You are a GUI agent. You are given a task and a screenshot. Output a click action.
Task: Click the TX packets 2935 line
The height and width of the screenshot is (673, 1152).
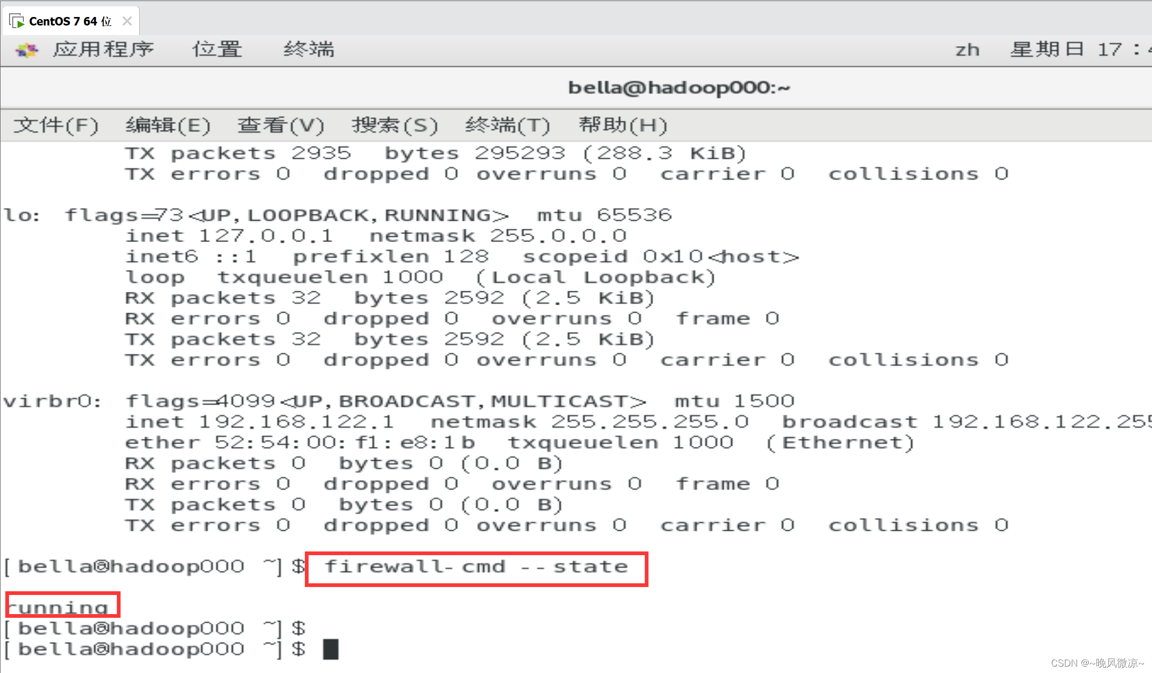point(436,153)
